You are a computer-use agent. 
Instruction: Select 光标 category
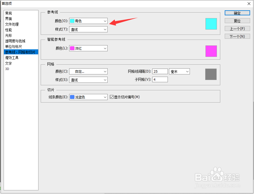point(8,35)
